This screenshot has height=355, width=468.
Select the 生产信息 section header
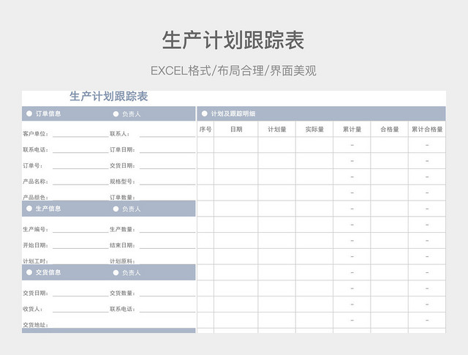tap(48, 209)
